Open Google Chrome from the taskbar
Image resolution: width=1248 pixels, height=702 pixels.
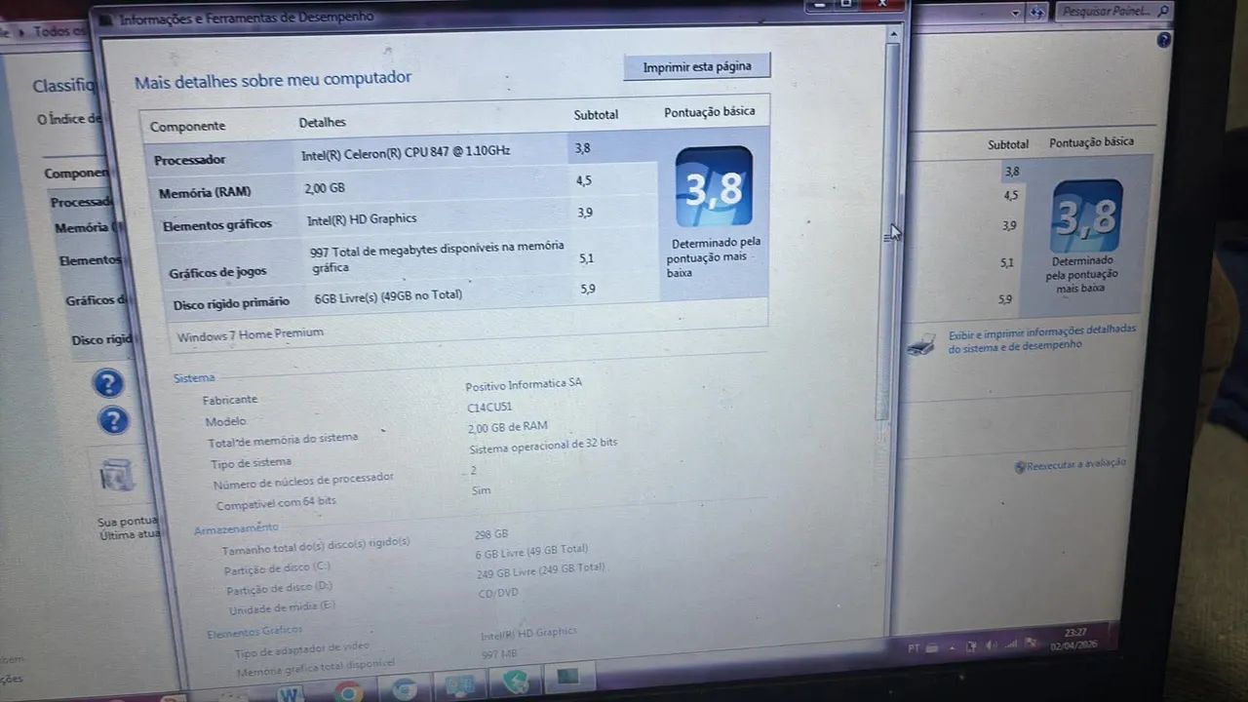(348, 691)
